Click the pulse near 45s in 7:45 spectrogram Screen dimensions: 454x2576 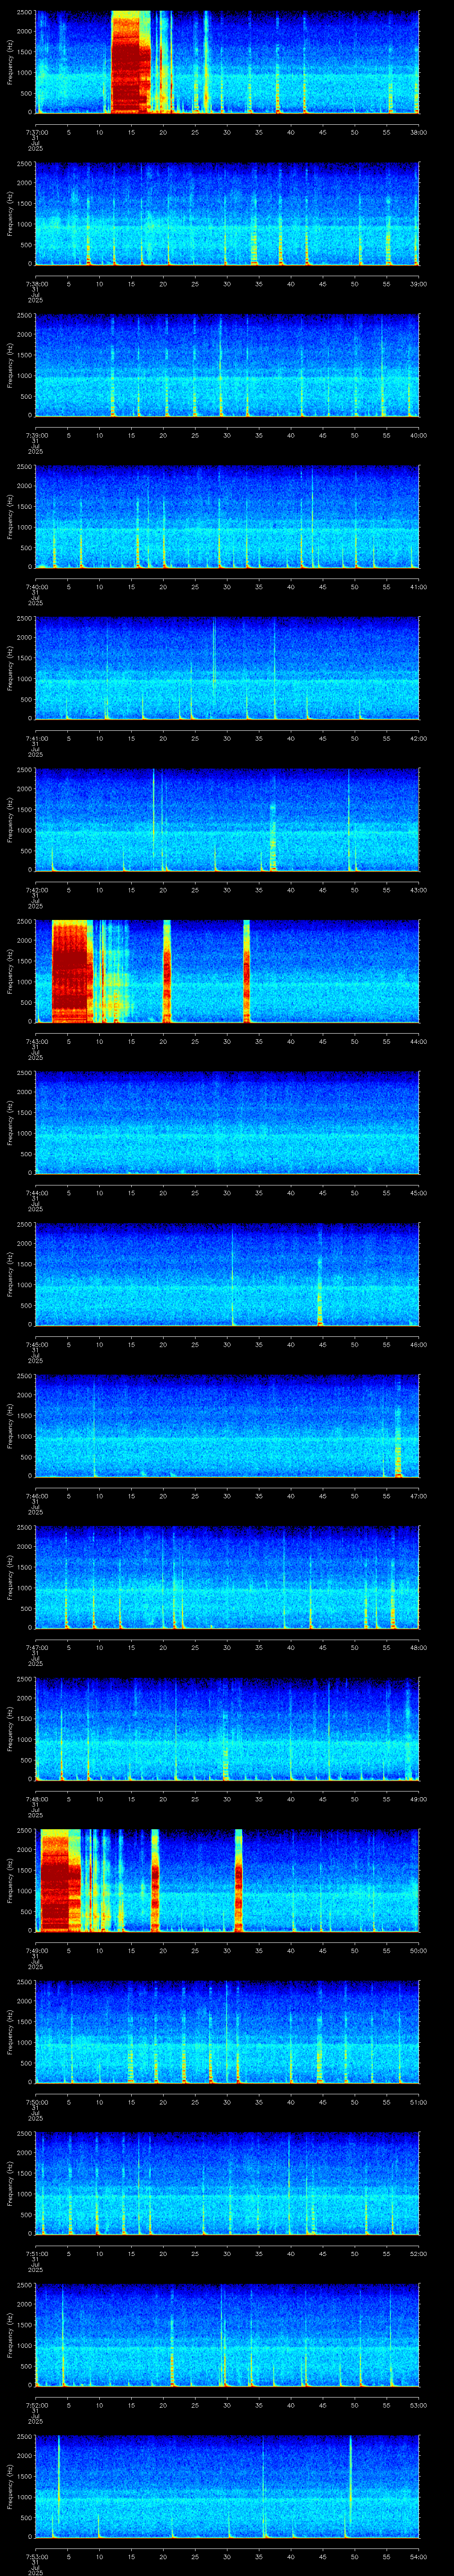coord(320,1290)
